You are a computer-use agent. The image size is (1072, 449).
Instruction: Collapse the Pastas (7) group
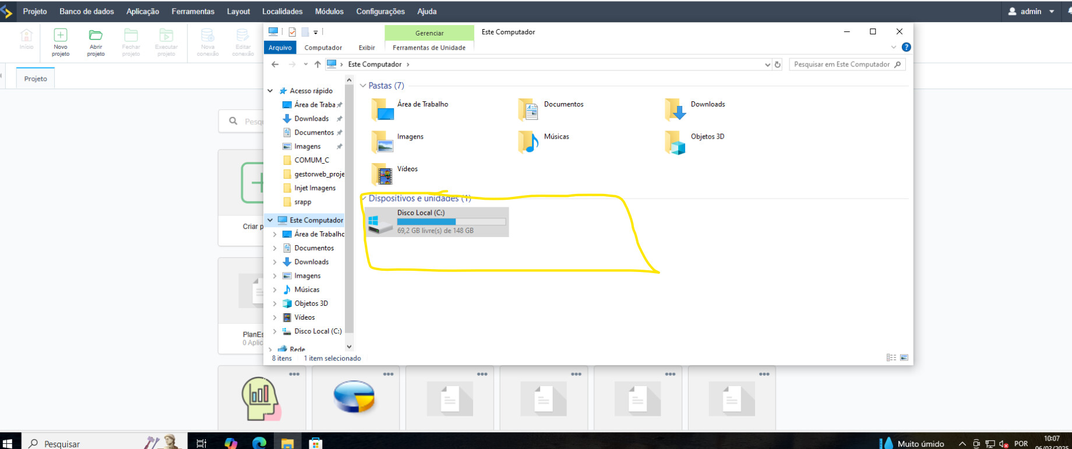click(363, 86)
